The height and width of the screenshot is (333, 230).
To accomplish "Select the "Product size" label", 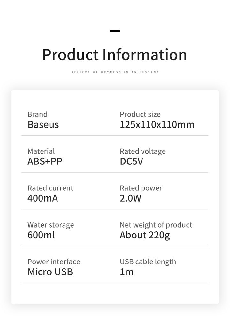I will pos(140,114).
